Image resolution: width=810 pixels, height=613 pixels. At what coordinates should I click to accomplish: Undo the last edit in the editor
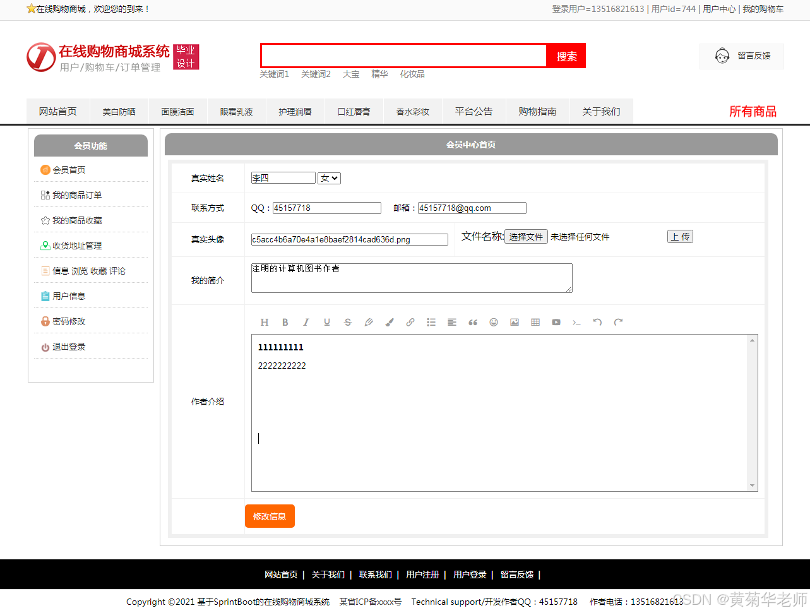(x=597, y=322)
